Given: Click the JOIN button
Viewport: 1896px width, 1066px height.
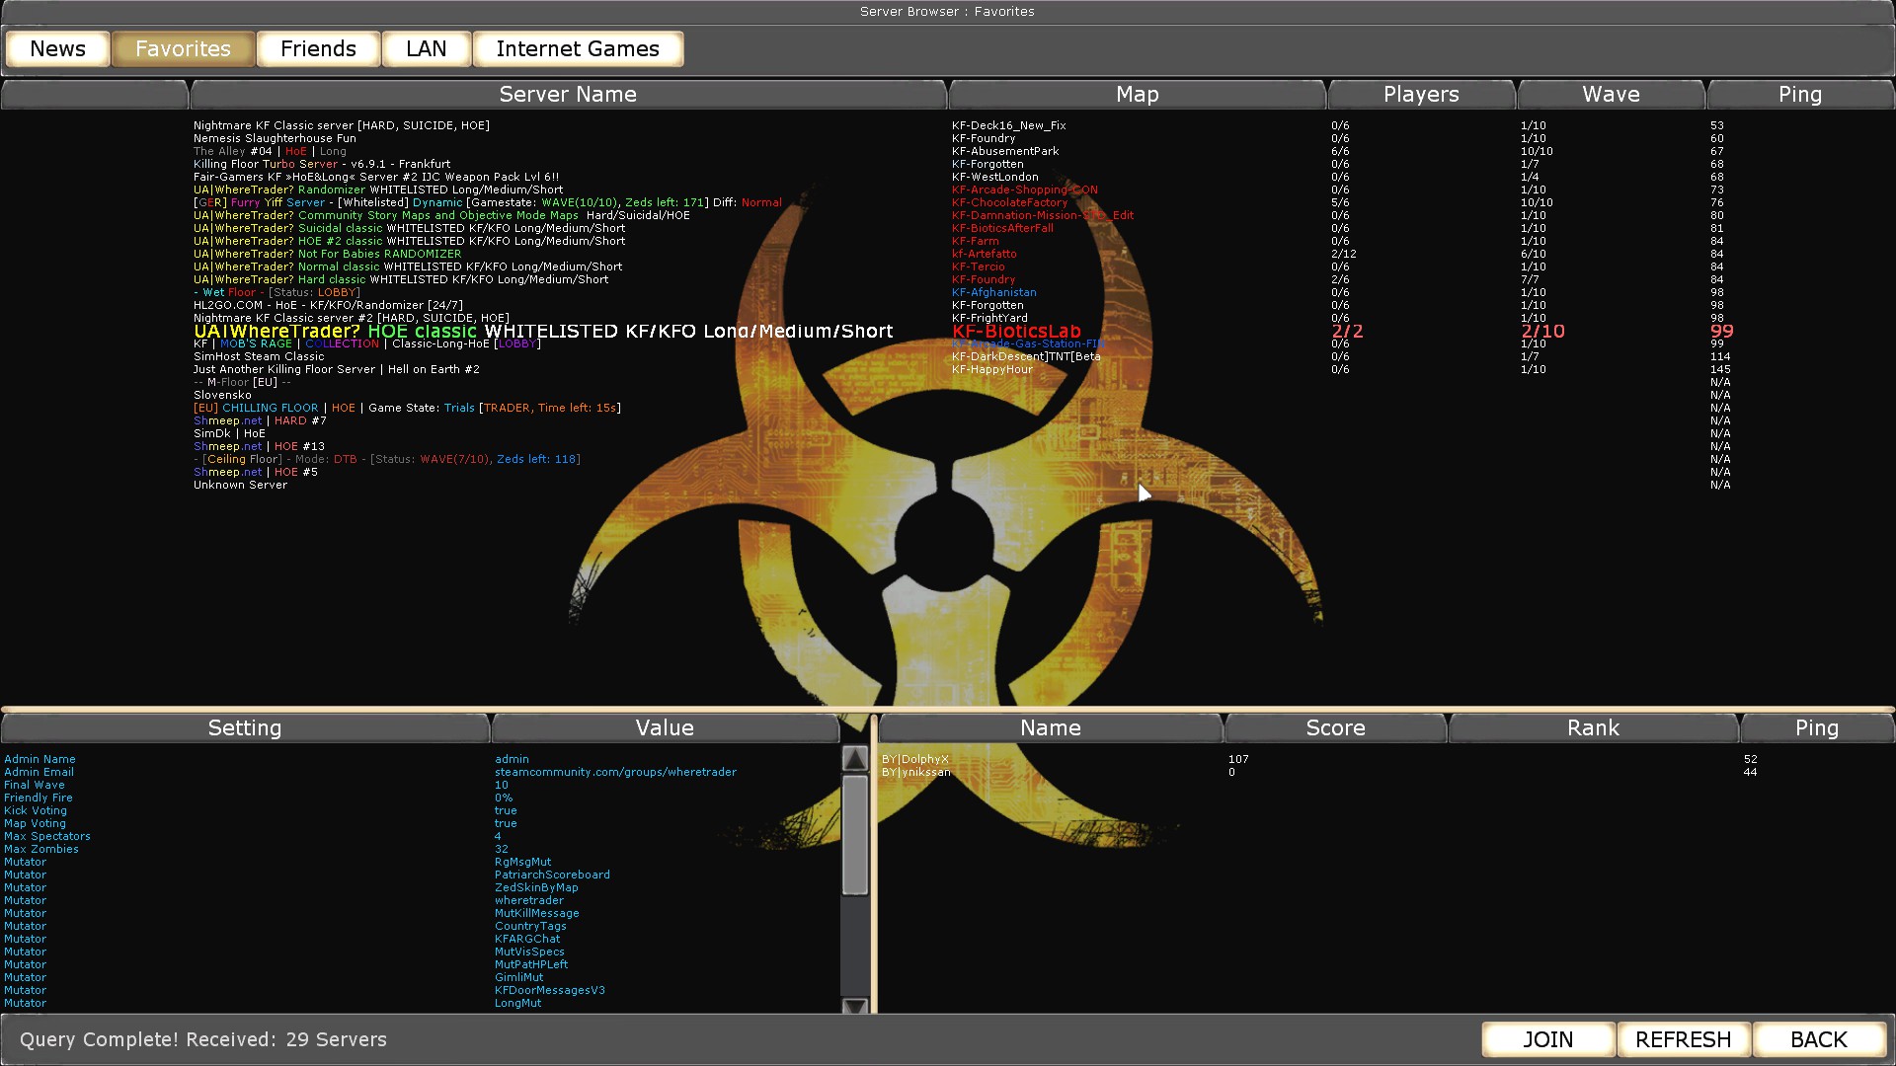Looking at the screenshot, I should 1548,1039.
